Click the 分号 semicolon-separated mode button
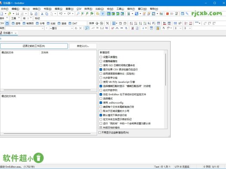 coord(40,23)
